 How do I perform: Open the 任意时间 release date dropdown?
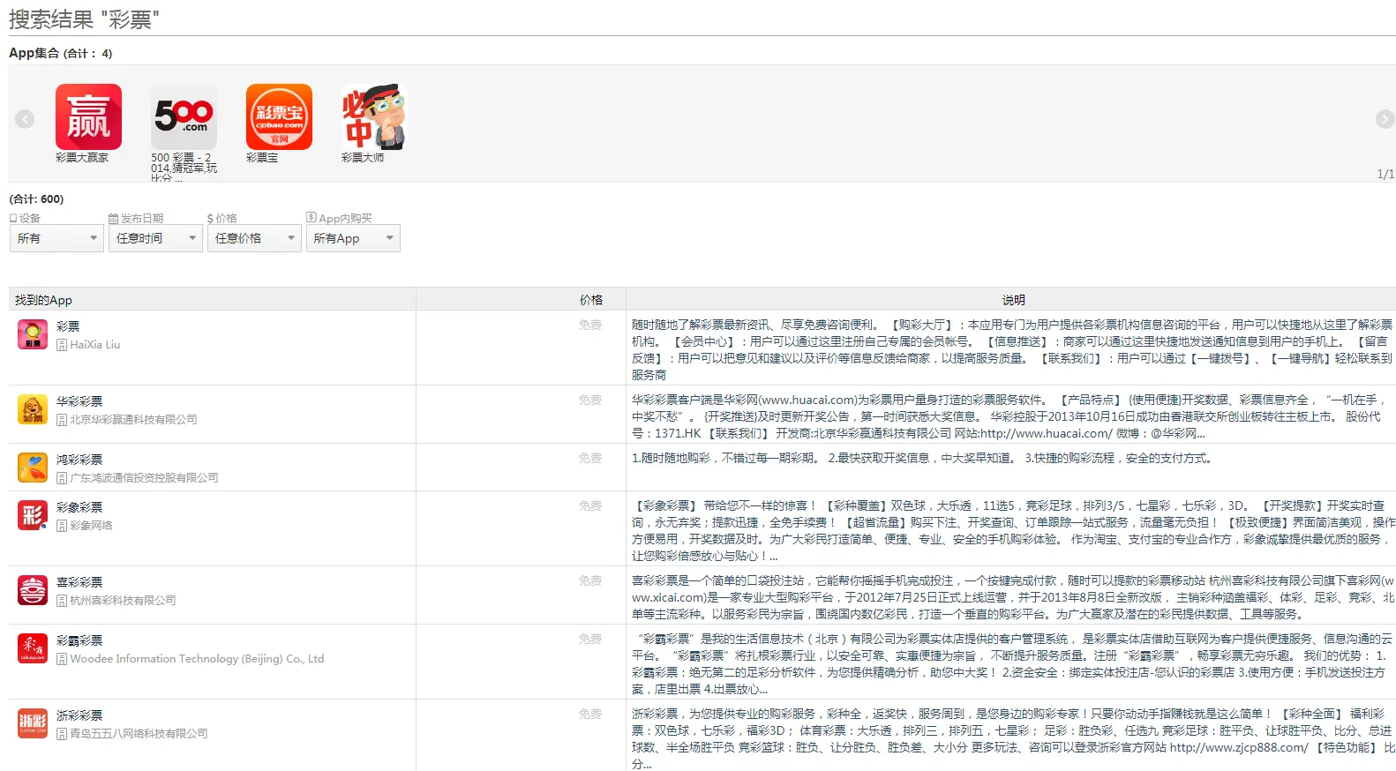click(x=155, y=238)
